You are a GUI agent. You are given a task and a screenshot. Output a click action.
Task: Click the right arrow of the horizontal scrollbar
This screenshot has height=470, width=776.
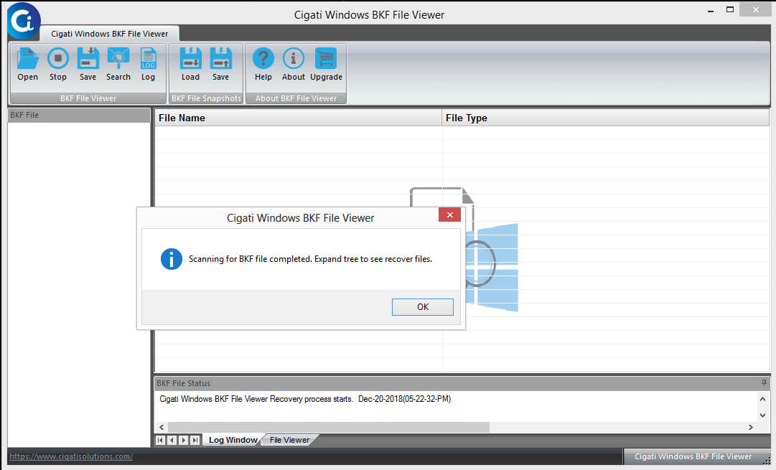pyautogui.click(x=751, y=427)
